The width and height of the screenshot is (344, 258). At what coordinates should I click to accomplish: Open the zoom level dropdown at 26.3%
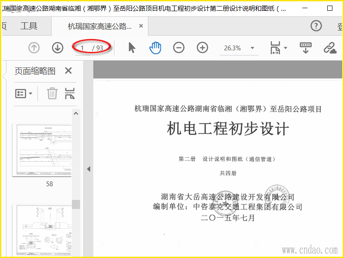(252, 48)
